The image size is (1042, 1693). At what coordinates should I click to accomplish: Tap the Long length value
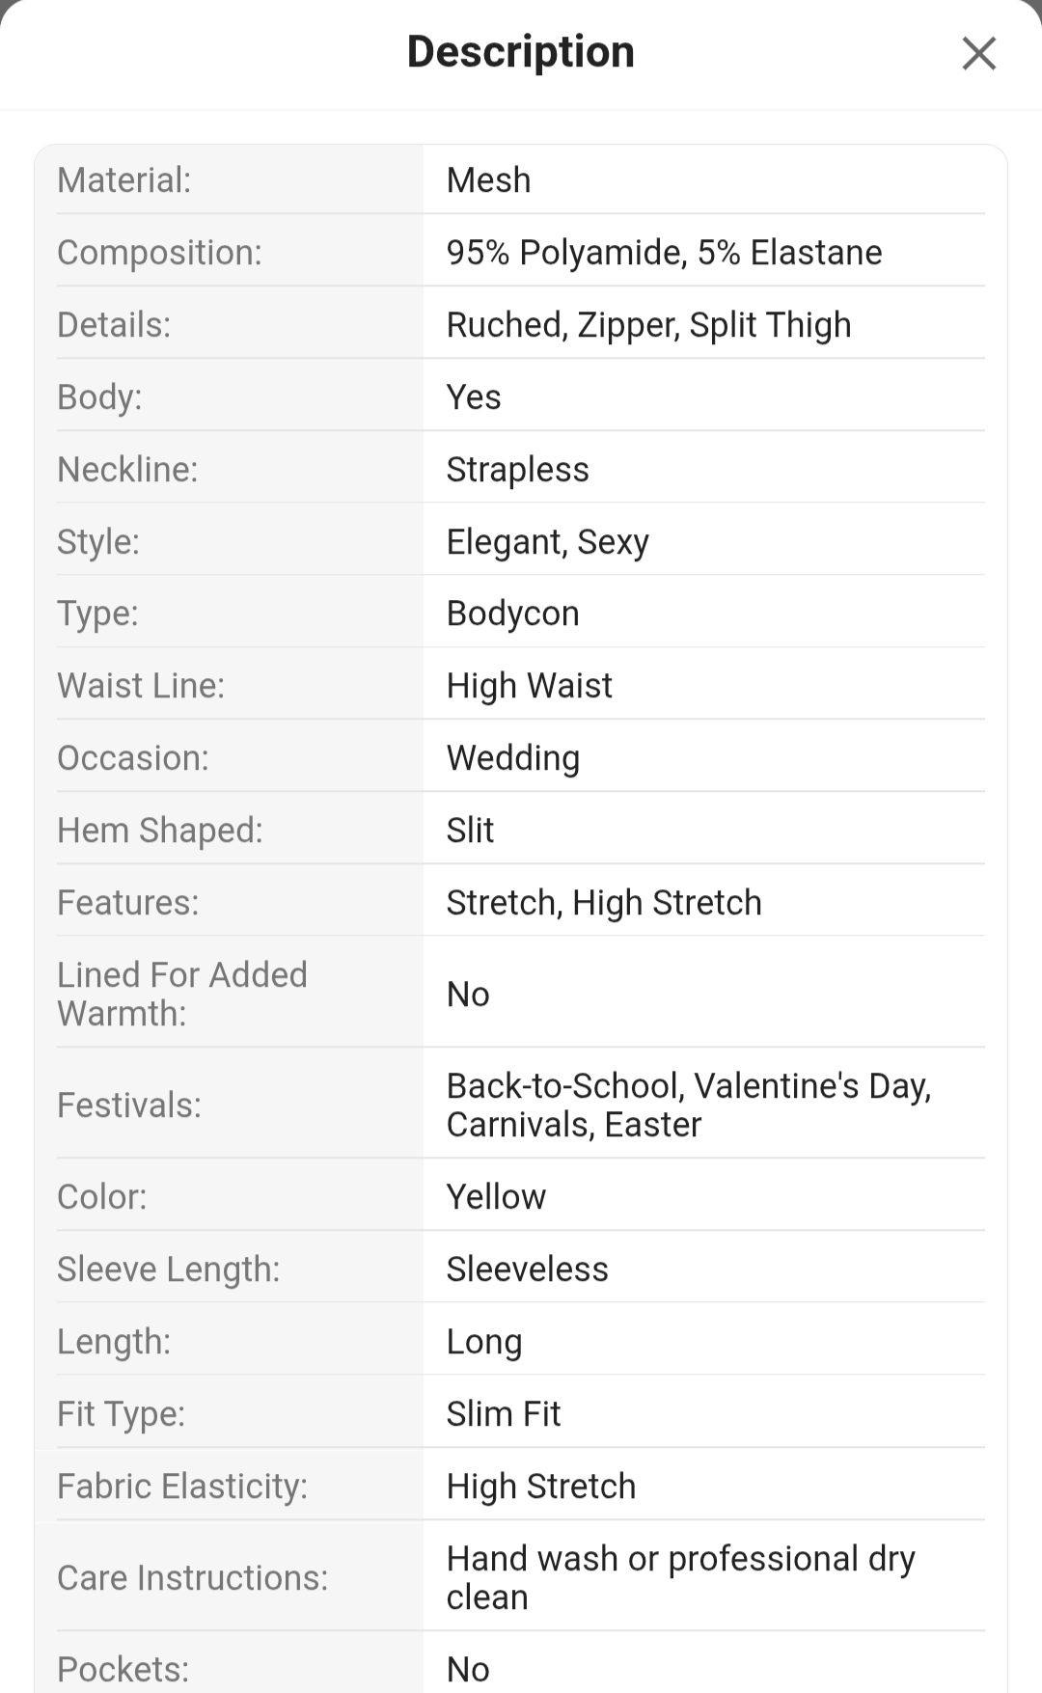click(x=483, y=1342)
